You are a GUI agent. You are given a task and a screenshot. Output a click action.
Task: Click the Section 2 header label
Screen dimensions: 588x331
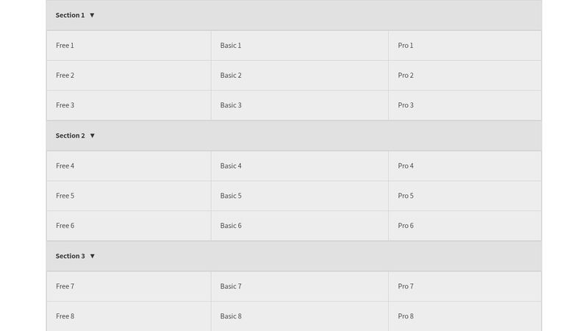(70, 135)
